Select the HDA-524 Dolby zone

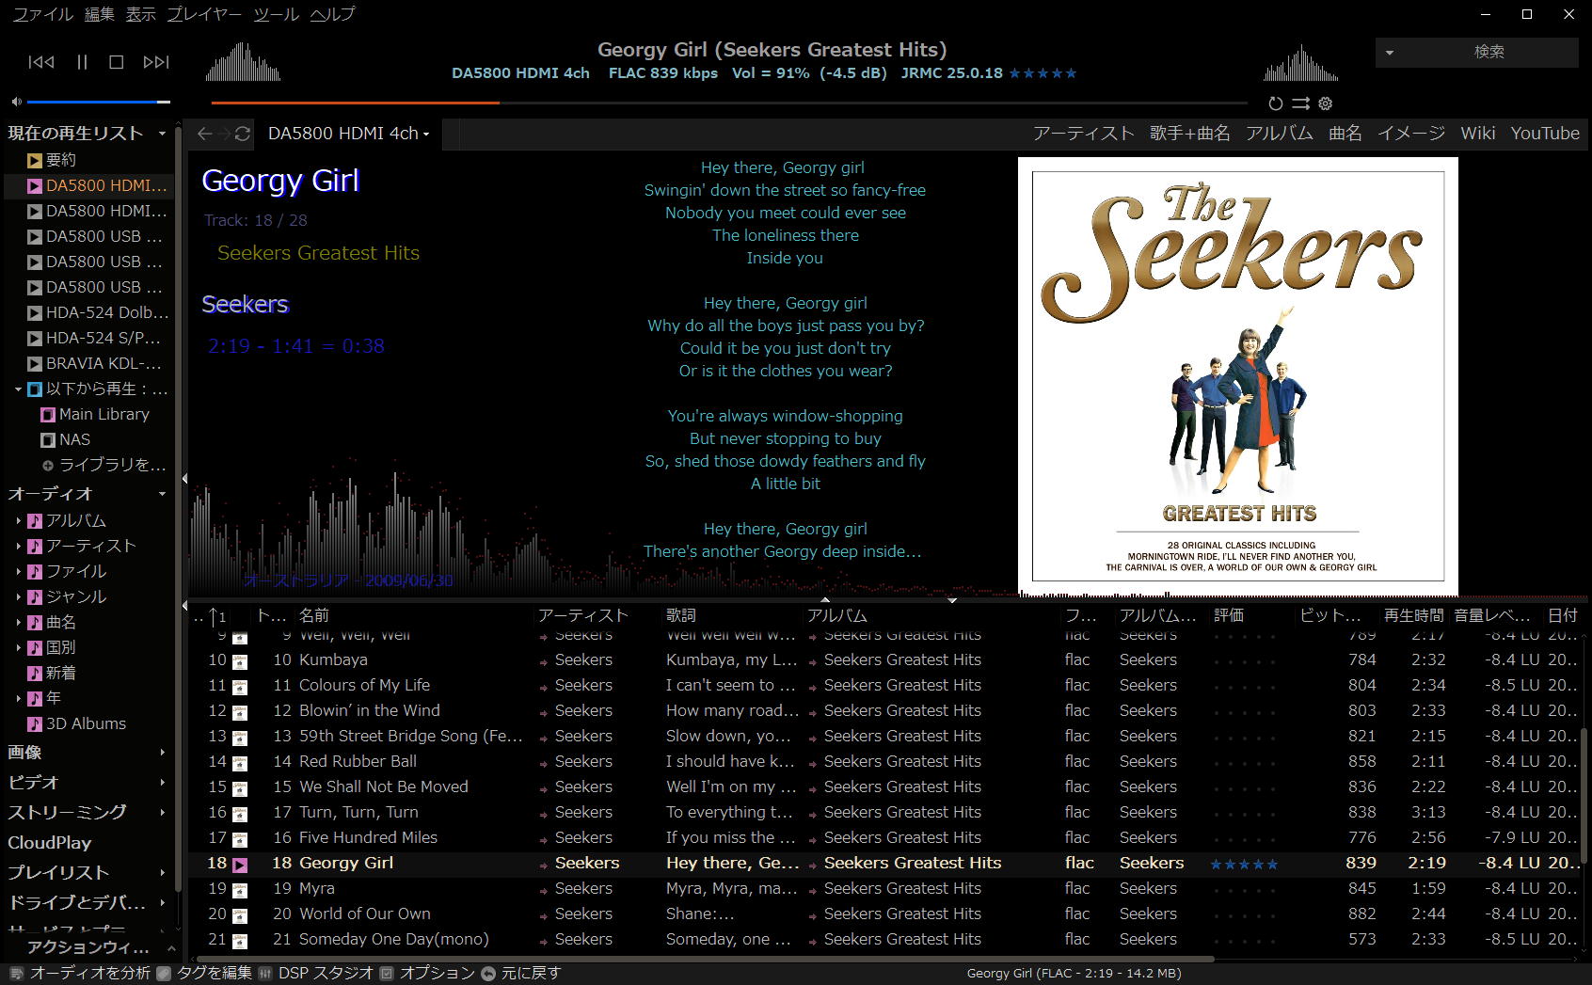tap(97, 312)
